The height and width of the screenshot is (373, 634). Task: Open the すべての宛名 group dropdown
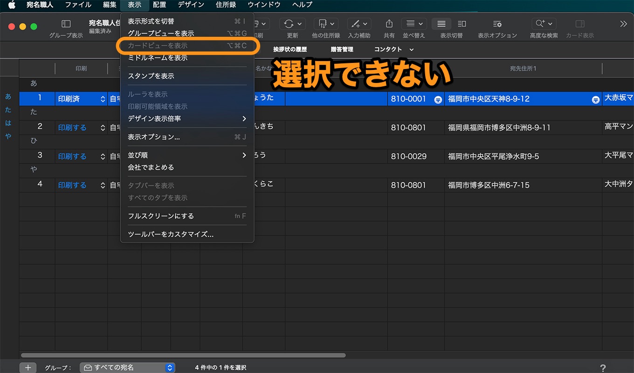(x=127, y=367)
